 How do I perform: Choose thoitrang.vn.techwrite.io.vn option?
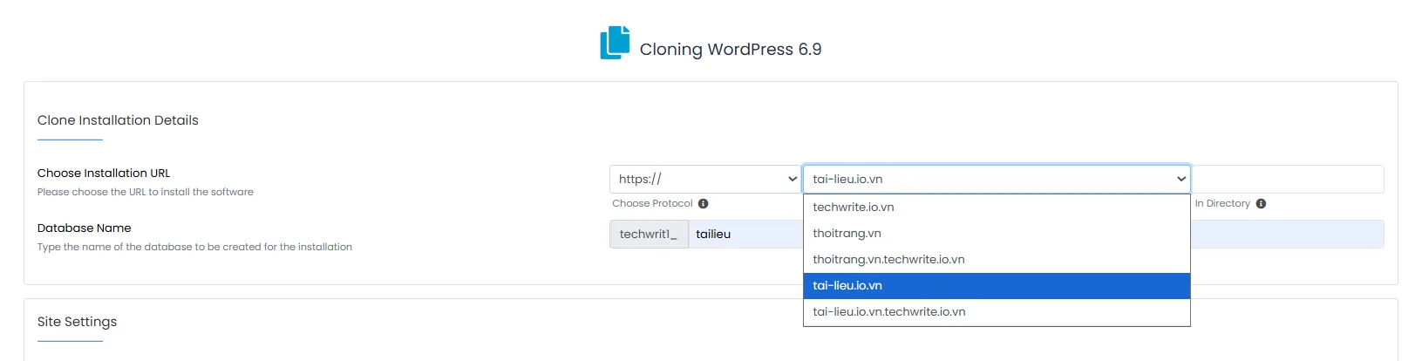click(997, 259)
